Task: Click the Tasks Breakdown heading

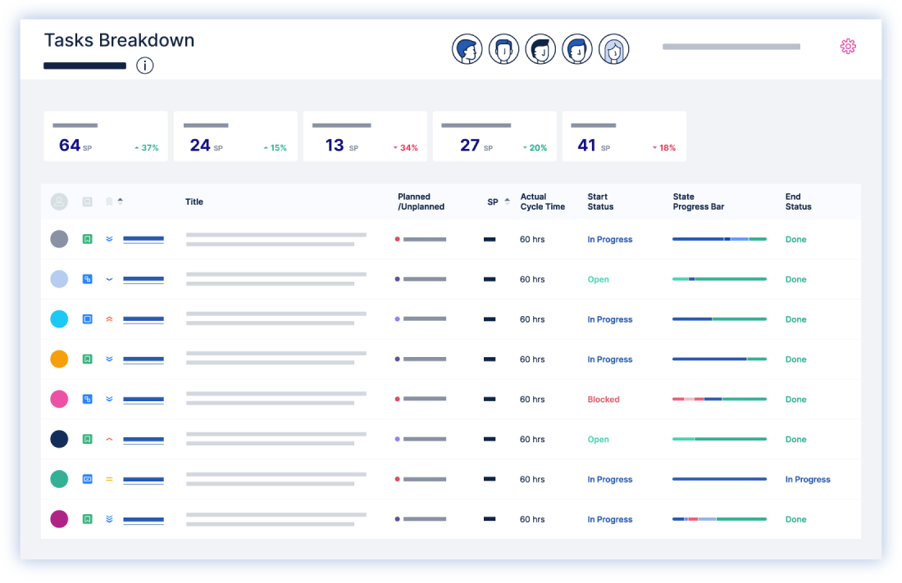Action: point(119,40)
